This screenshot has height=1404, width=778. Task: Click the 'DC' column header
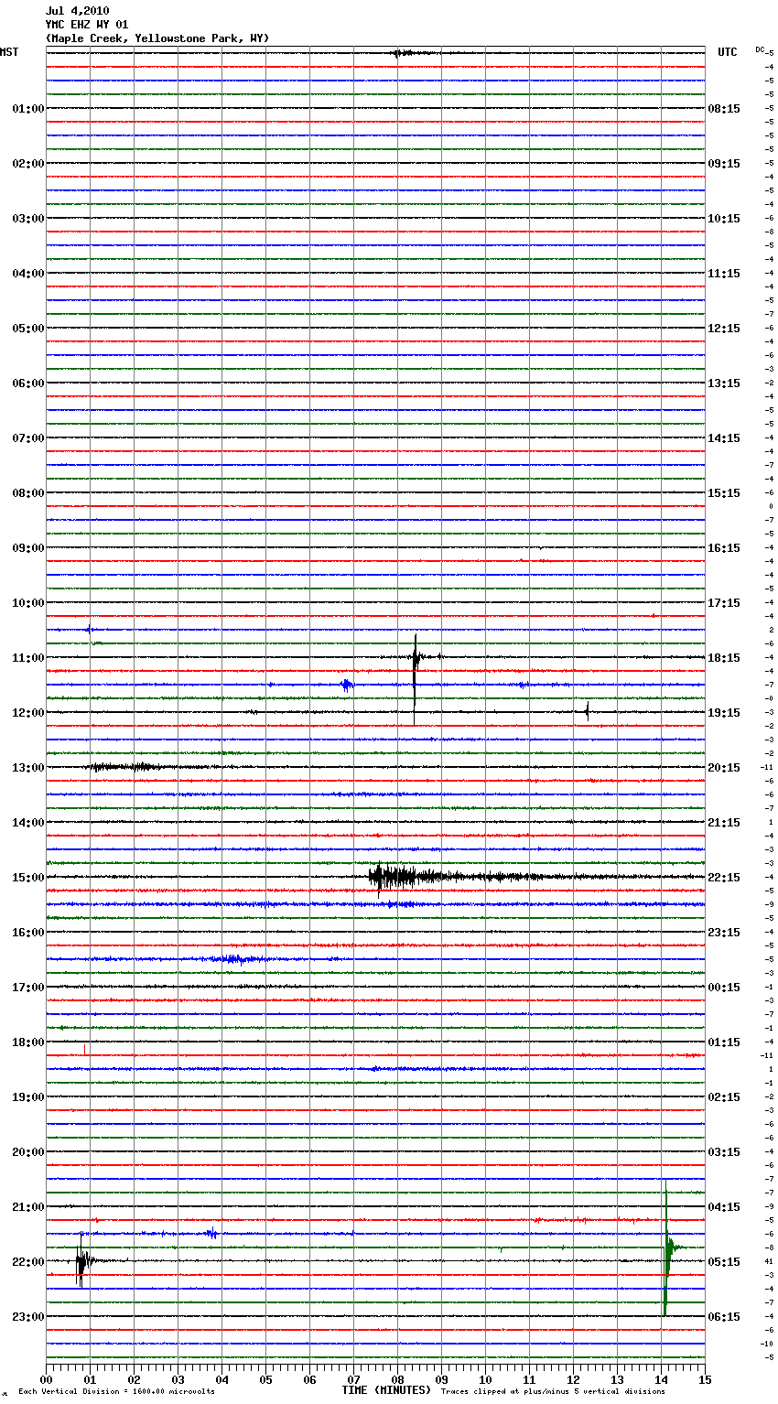pyautogui.click(x=760, y=49)
